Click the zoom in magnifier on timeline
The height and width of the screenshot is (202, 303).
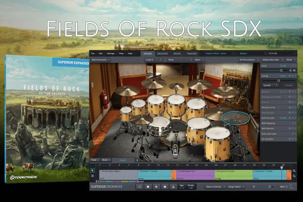(294, 171)
